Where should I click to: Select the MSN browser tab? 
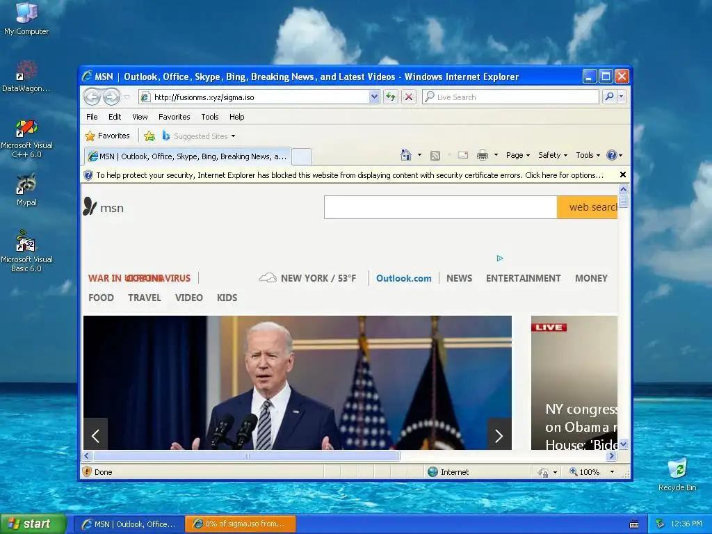tap(188, 156)
